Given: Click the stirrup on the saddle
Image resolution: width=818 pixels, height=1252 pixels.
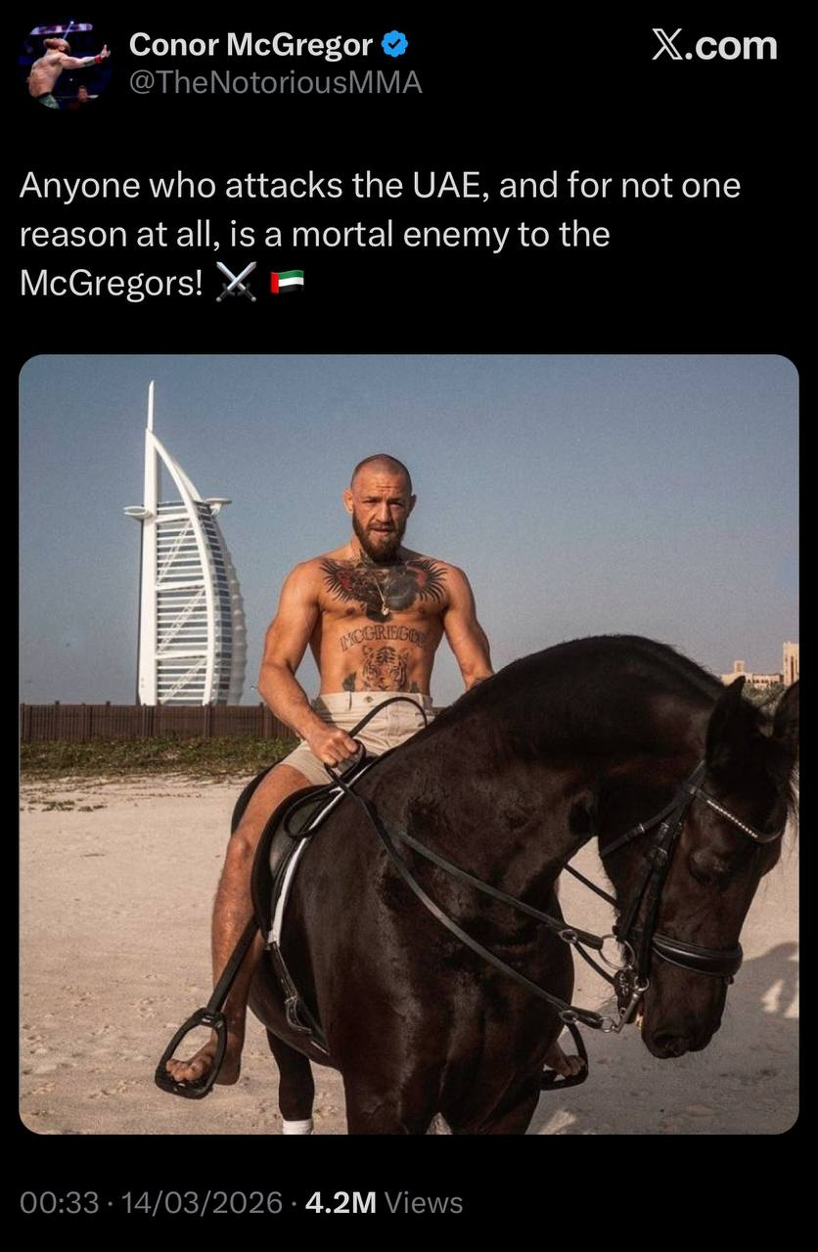Looking at the screenshot, I should (193, 1051).
